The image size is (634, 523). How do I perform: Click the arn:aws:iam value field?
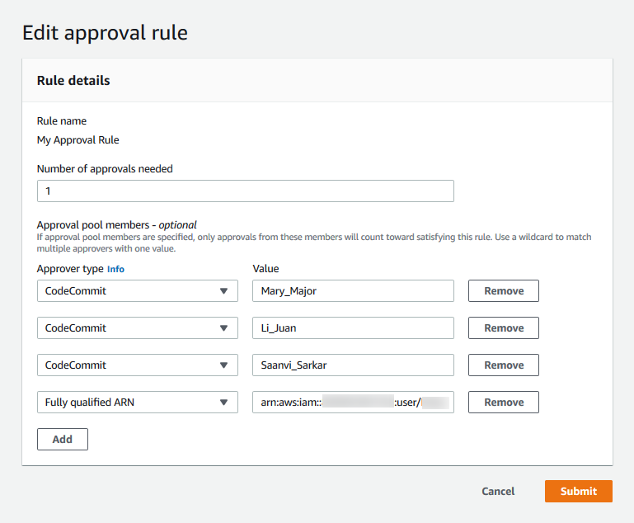[352, 403]
